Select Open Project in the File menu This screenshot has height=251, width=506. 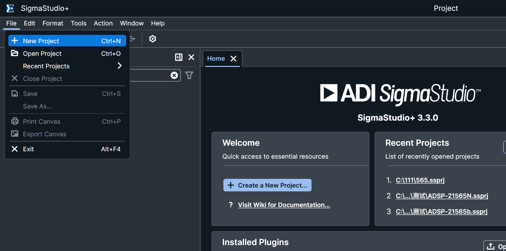pyautogui.click(x=67, y=54)
